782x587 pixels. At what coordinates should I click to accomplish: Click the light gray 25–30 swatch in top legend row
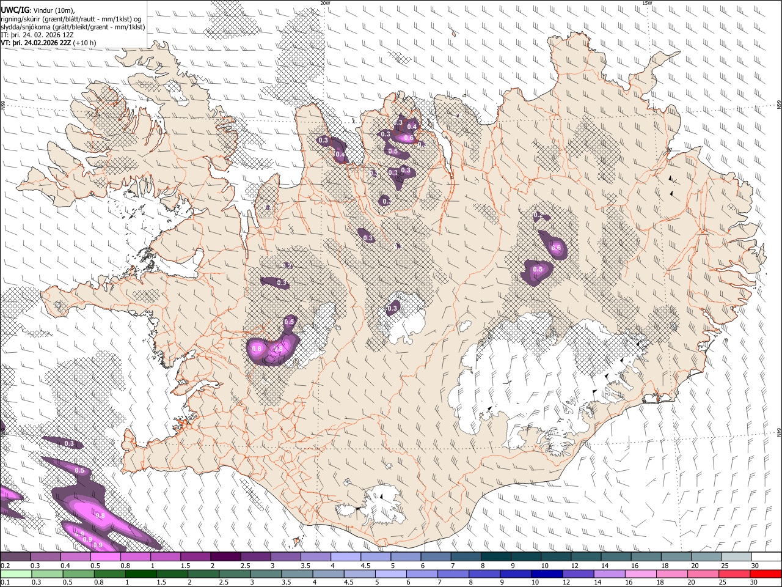click(x=736, y=557)
